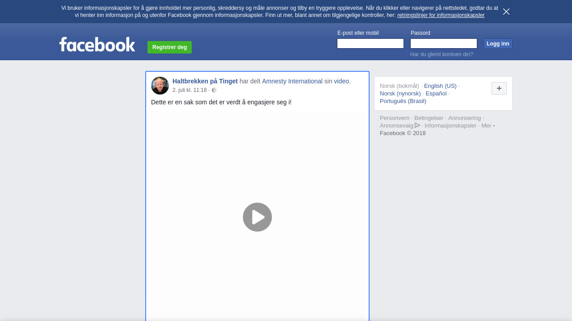Open Haltbrekken på Tinget profile picture
The image size is (572, 321).
160,86
